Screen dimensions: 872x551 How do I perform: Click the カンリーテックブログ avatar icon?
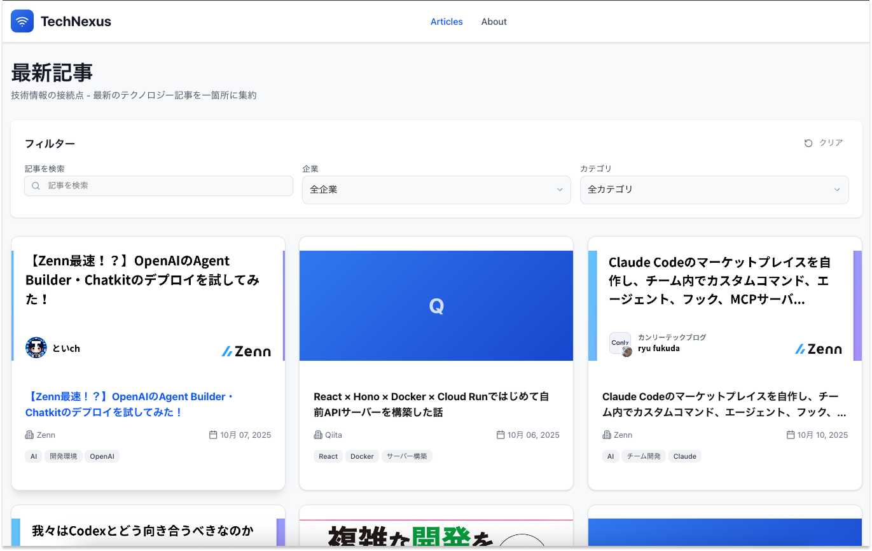[x=620, y=344]
